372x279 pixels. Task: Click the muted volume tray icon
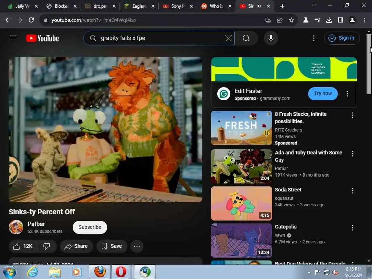[x=335, y=272]
